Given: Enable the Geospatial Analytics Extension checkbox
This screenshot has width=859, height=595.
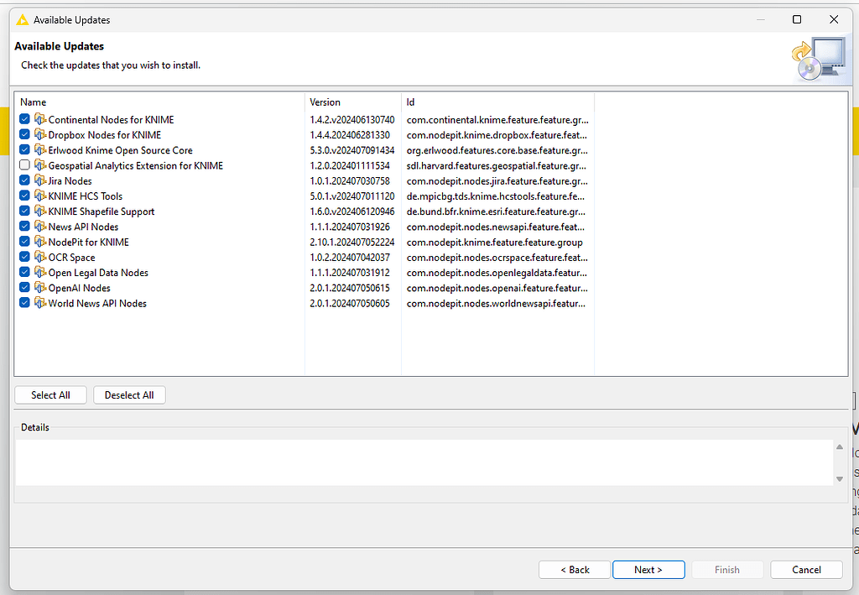Looking at the screenshot, I should (x=24, y=165).
